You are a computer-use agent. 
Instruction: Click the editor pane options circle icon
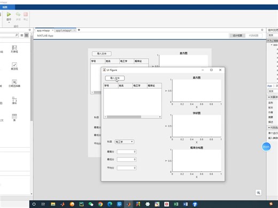point(262,30)
